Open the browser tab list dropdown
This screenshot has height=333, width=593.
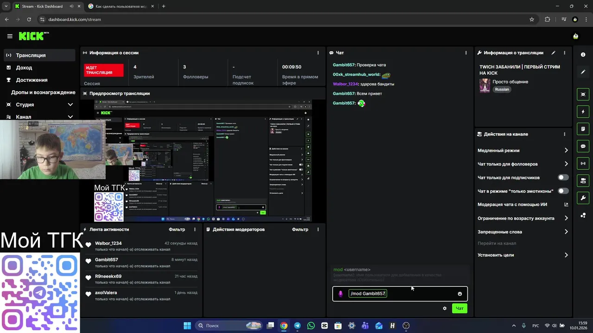pos(6,6)
